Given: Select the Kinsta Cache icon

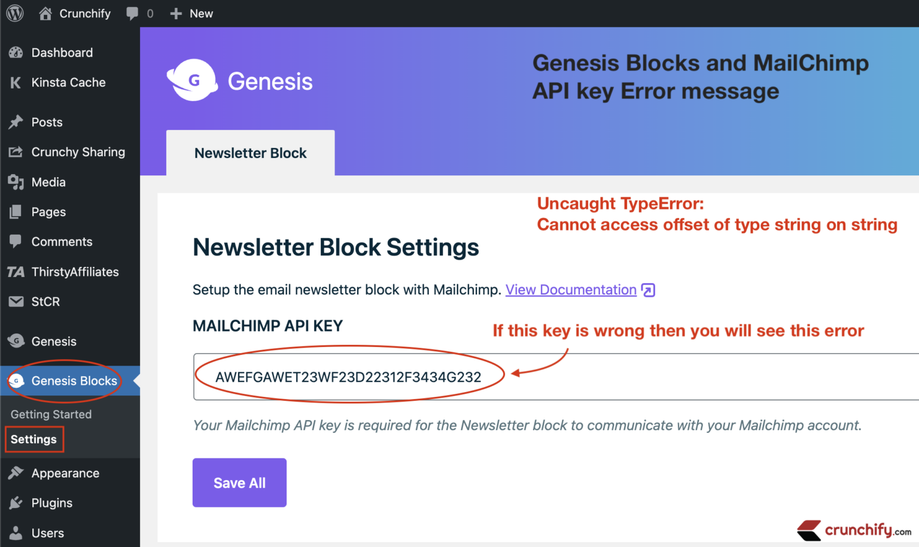Looking at the screenshot, I should [16, 83].
